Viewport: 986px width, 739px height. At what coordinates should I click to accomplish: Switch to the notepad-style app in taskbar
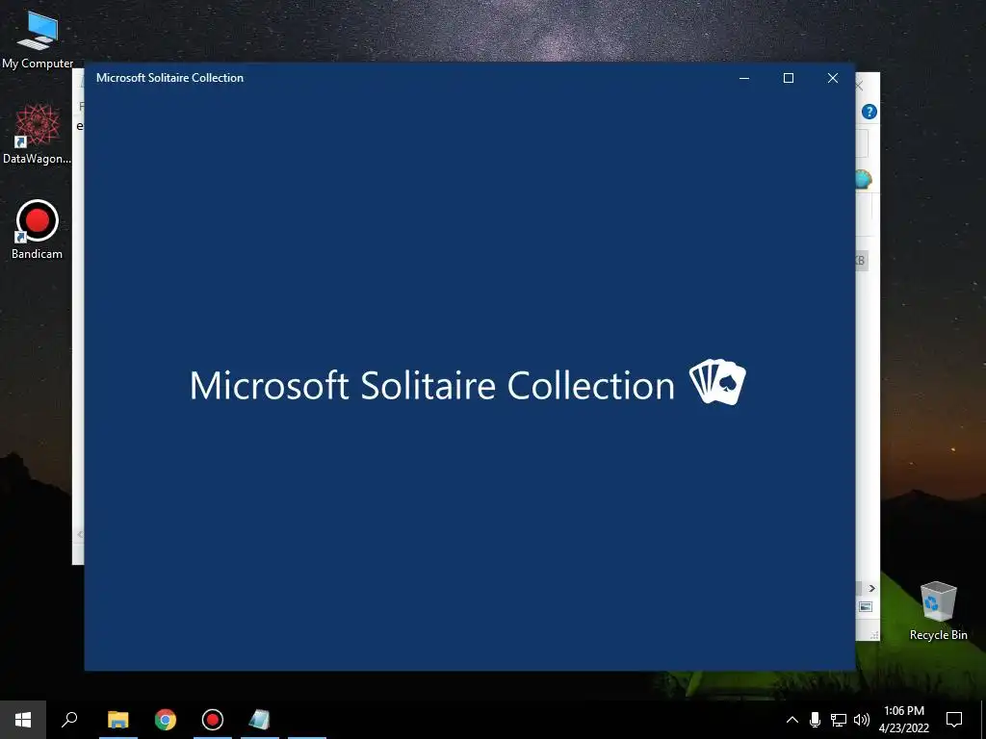(259, 720)
